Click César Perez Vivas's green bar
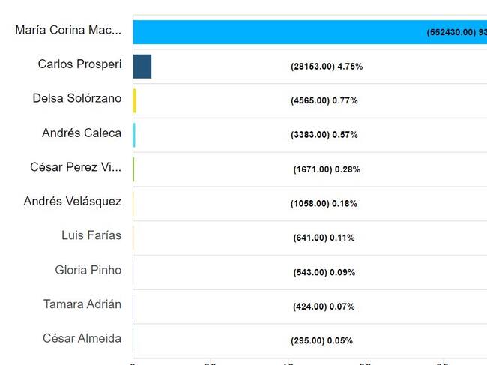Screen dimensions: 487x365 (x=134, y=169)
